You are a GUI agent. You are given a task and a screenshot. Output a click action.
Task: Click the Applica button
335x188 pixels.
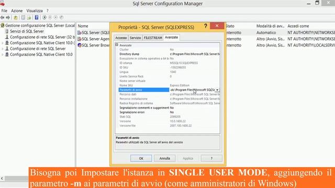(188, 158)
